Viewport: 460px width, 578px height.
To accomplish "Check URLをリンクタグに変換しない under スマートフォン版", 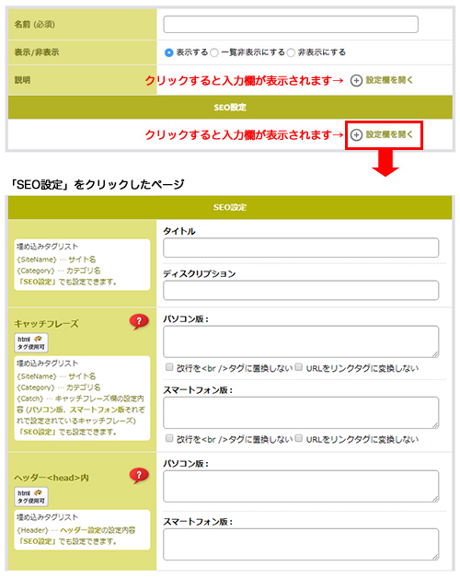I will pos(299,438).
